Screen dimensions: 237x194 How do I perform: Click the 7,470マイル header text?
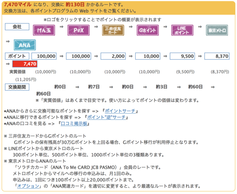click(x=18, y=5)
